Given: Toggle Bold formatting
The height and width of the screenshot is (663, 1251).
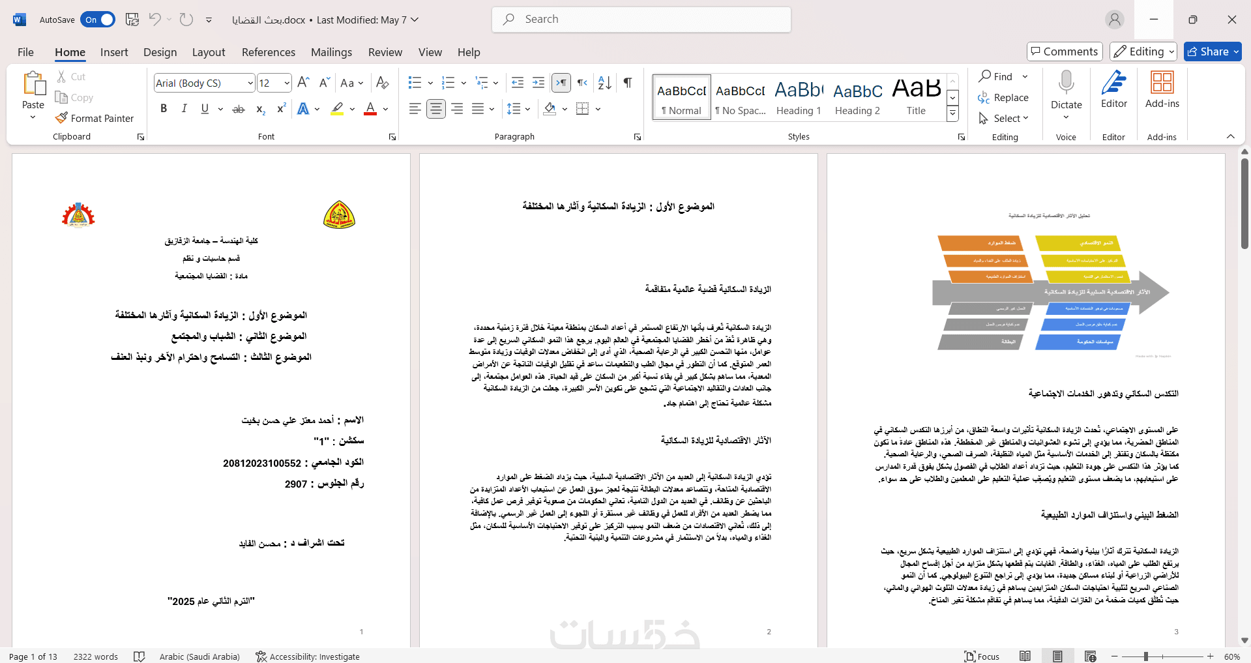Looking at the screenshot, I should (x=164, y=109).
